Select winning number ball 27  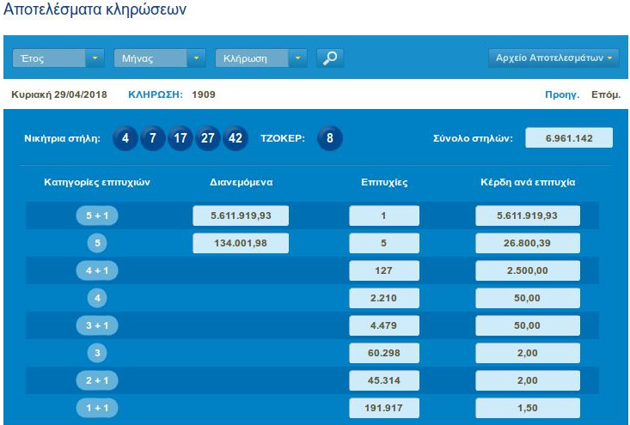[x=208, y=137]
